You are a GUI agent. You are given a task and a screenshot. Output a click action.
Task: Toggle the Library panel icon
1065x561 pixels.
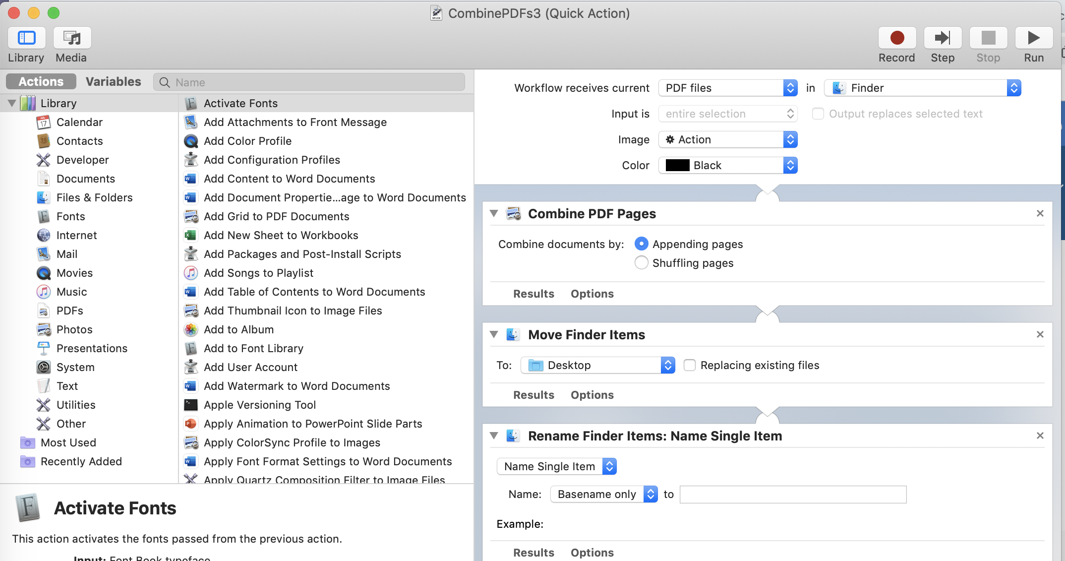[x=26, y=38]
